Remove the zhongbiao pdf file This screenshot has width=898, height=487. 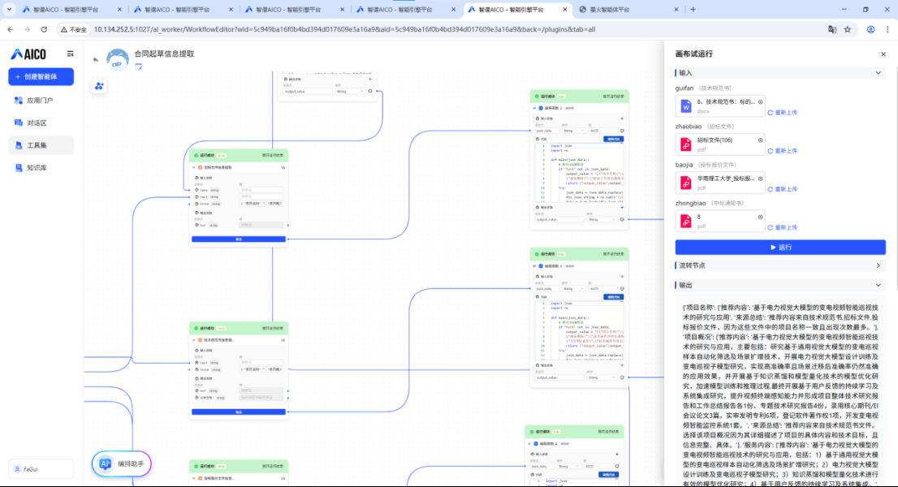(761, 217)
